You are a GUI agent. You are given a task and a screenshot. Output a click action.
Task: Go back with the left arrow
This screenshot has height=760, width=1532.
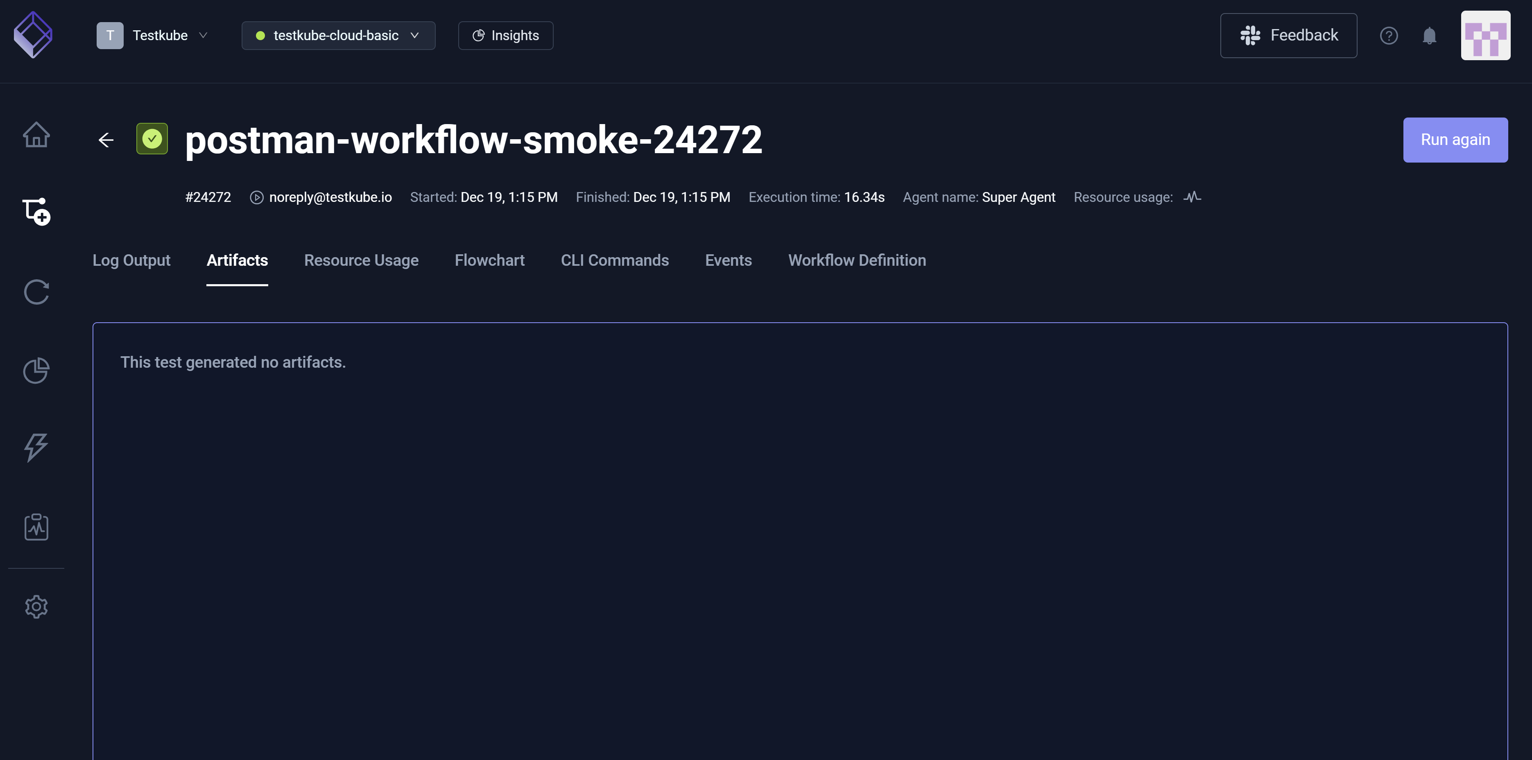(x=106, y=140)
